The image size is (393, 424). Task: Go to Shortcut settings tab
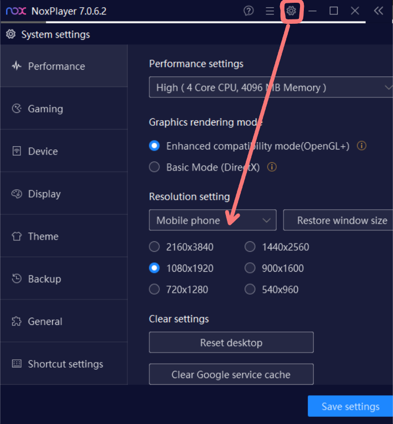pyautogui.click(x=65, y=364)
